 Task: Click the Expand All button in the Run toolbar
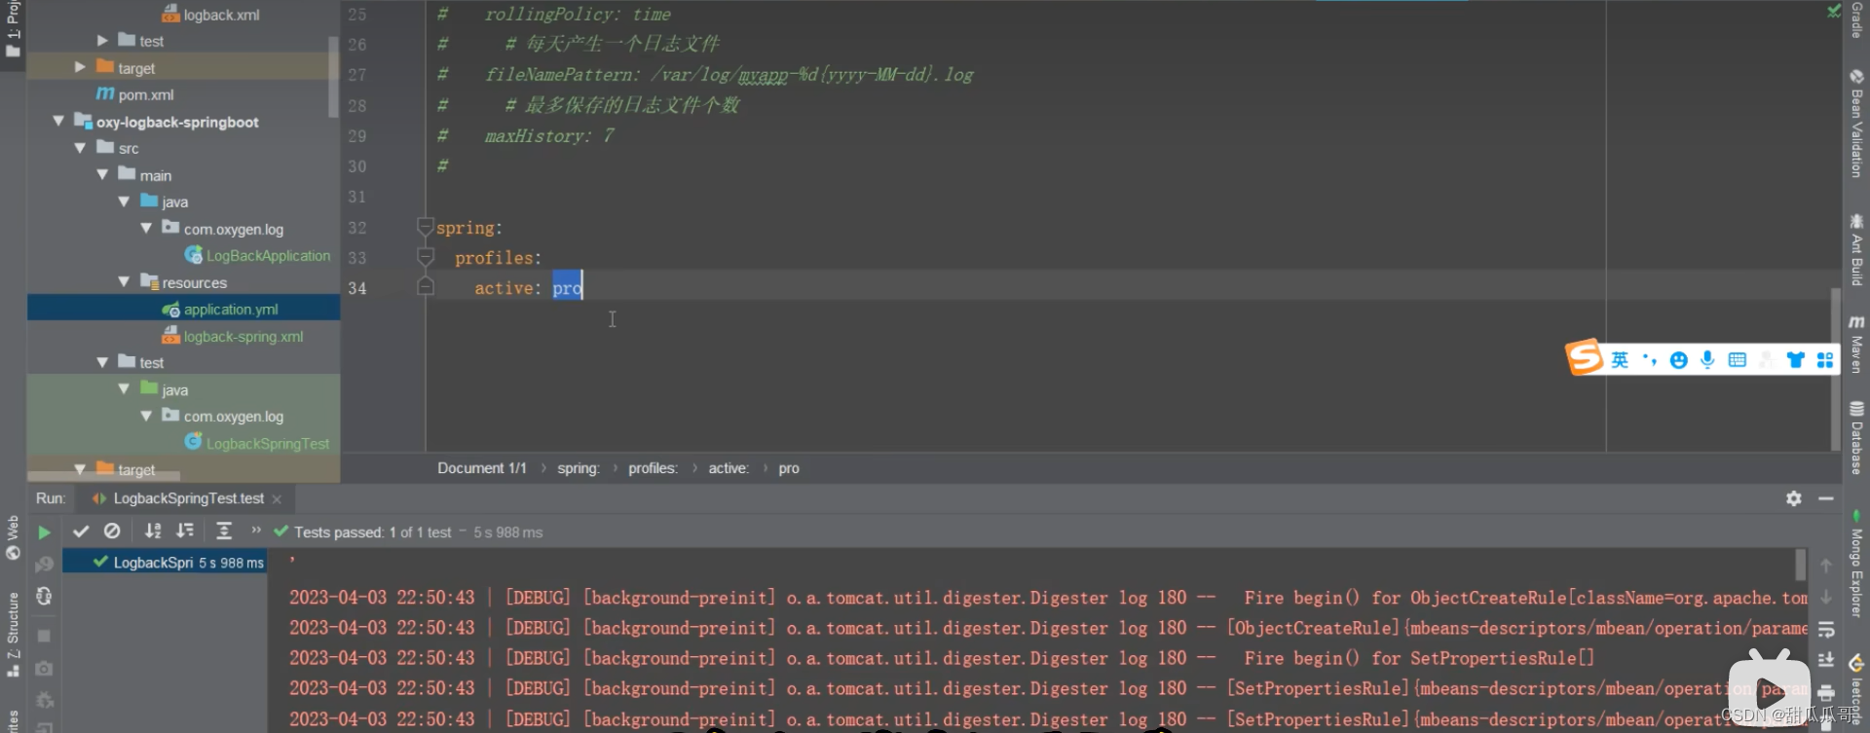click(224, 531)
